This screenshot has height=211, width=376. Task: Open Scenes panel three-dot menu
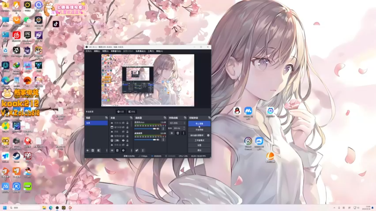click(107, 151)
